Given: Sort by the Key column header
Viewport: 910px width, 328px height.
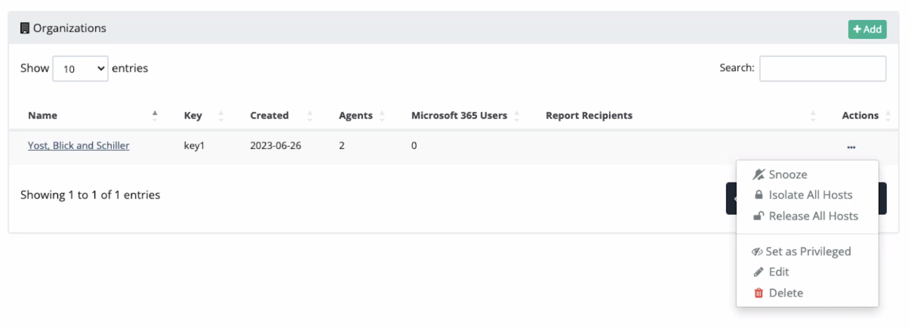Looking at the screenshot, I should pos(193,115).
